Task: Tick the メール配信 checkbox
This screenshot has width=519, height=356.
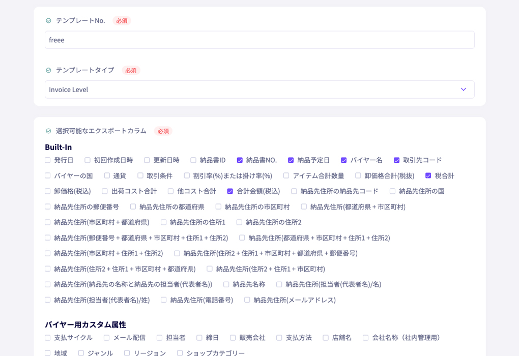Action: pyautogui.click(x=106, y=338)
